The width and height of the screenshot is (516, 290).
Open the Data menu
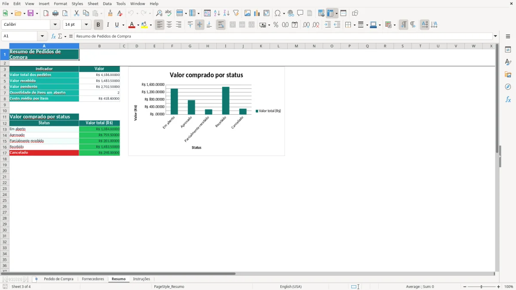(107, 3)
